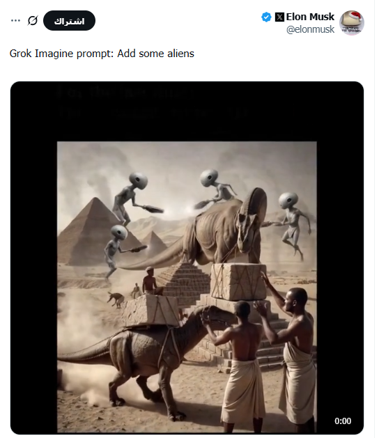Viewport: 379px width, 438px height.
Task: Click the small stepped pyramid in video
Action: pyautogui.click(x=184, y=282)
